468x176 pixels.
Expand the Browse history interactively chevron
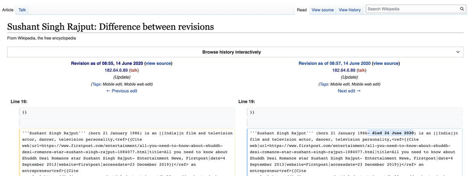click(457, 52)
